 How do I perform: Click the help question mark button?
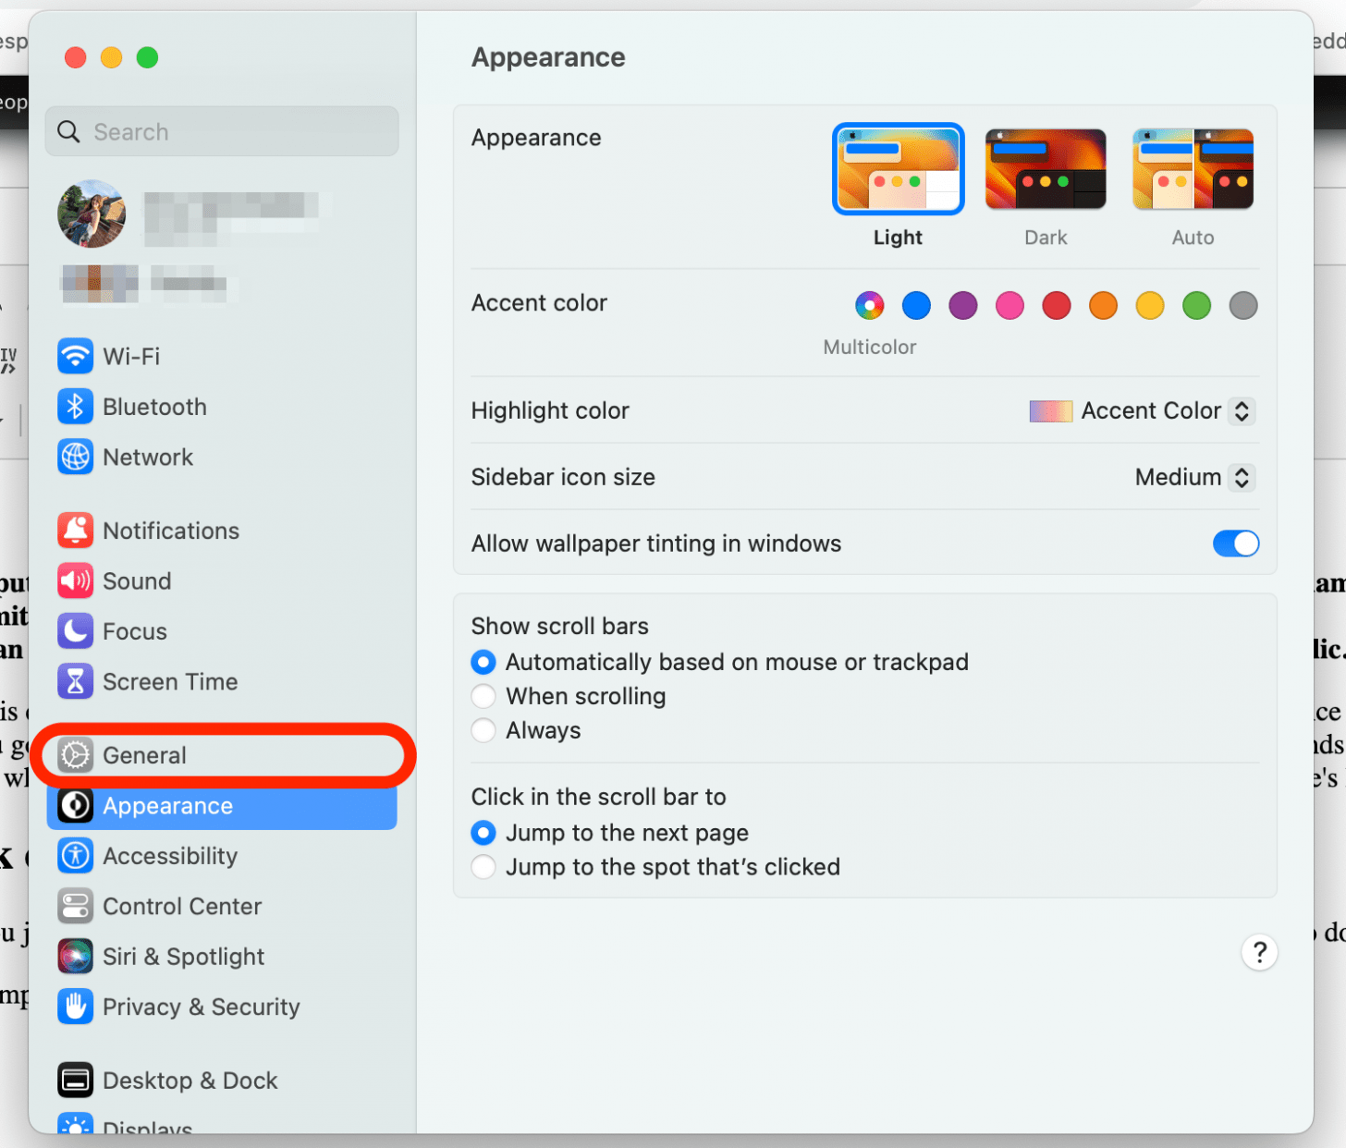(1259, 952)
